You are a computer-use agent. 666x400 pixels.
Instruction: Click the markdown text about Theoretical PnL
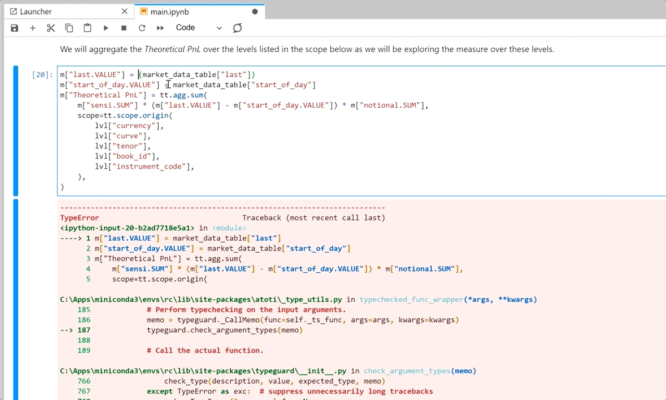(306, 49)
